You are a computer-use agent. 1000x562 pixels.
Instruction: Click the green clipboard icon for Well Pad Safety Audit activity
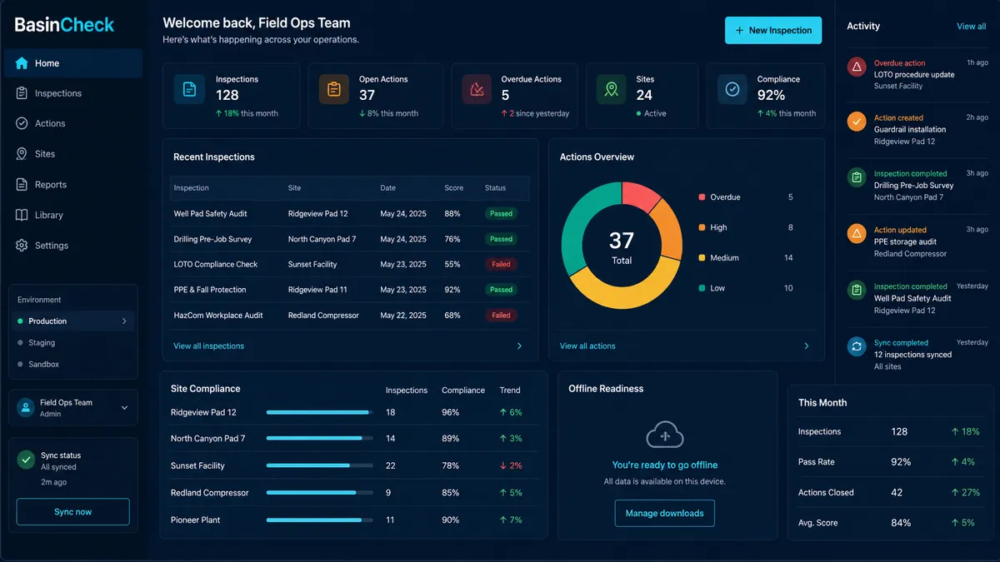[x=857, y=290]
